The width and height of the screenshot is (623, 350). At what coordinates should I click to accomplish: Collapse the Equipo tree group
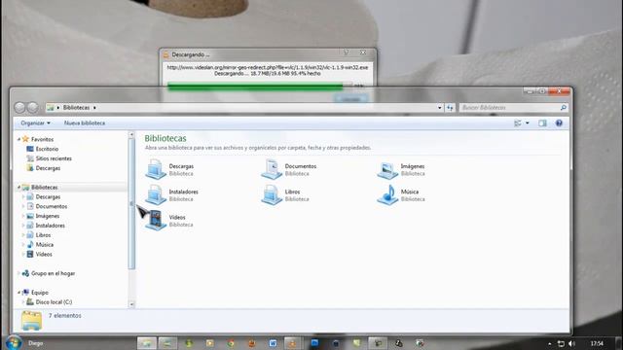point(18,293)
